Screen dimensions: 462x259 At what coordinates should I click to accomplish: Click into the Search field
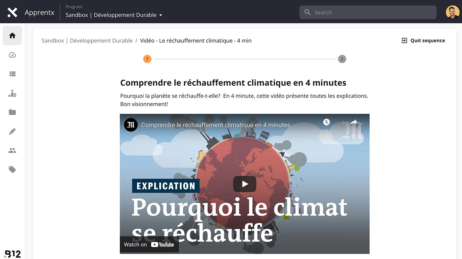tap(368, 12)
